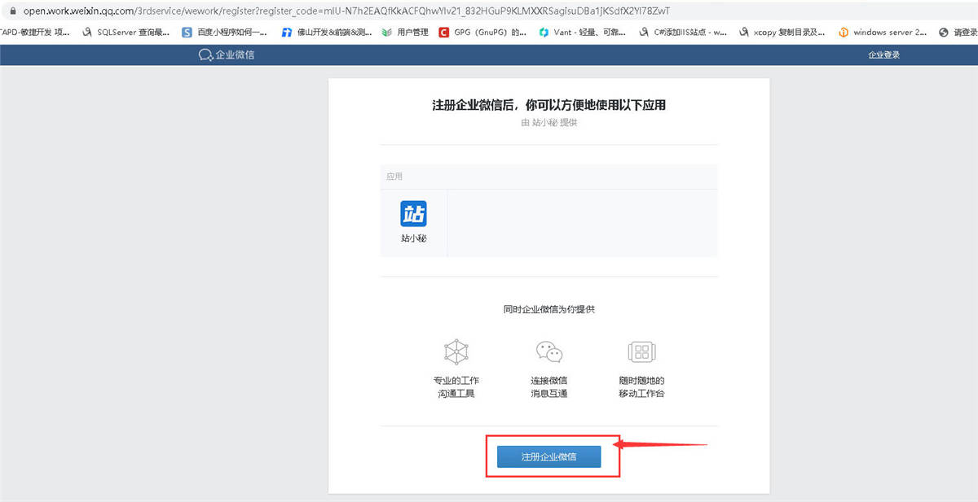Click the 连接微信 chat bubbles icon

coord(548,351)
